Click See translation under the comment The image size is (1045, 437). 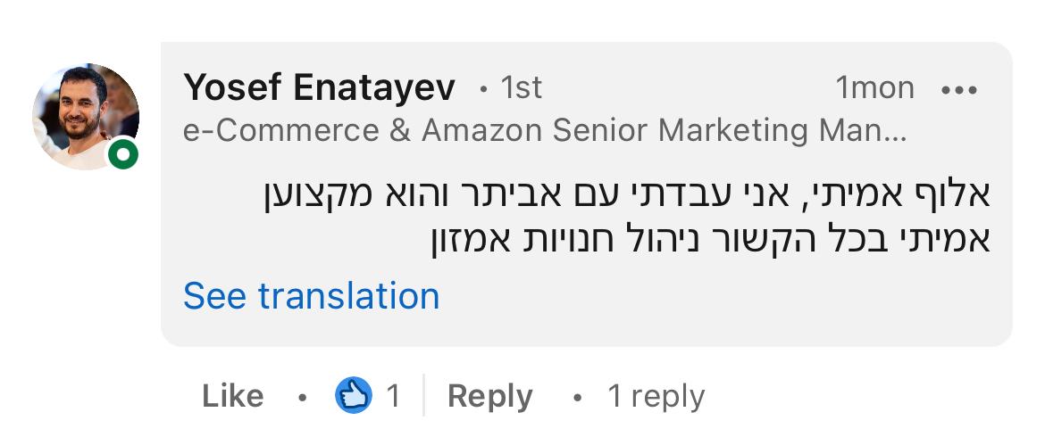click(x=311, y=296)
